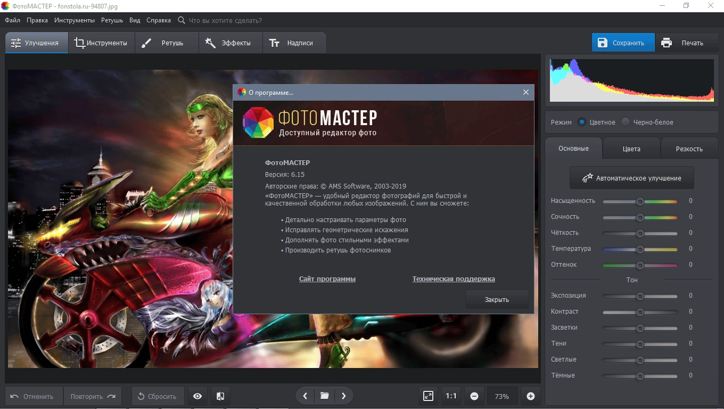The image size is (724, 409).
Task: Click the Версия: 6.15 text
Action: (285, 174)
